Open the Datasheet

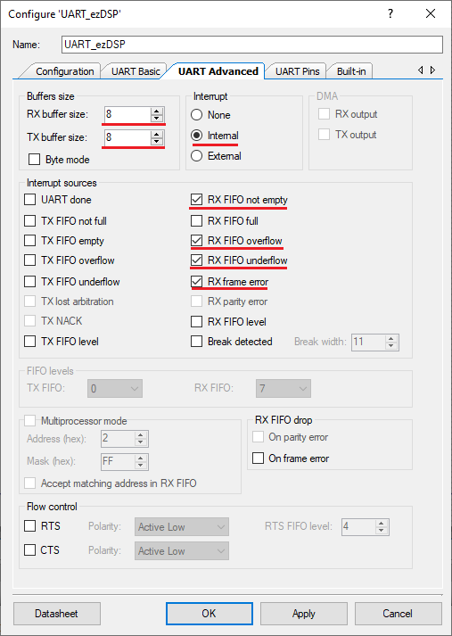(x=57, y=614)
